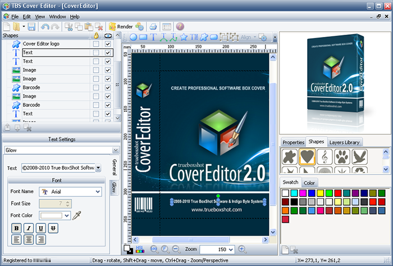Select the treble clef shape
Viewport: 393px width, 266px height.
click(325, 157)
